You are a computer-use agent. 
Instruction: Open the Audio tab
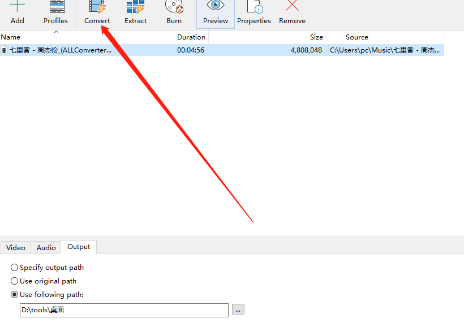pyautogui.click(x=46, y=247)
